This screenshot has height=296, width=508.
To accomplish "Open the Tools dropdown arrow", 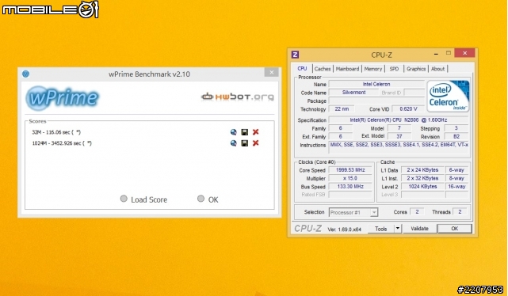I will 398,229.
